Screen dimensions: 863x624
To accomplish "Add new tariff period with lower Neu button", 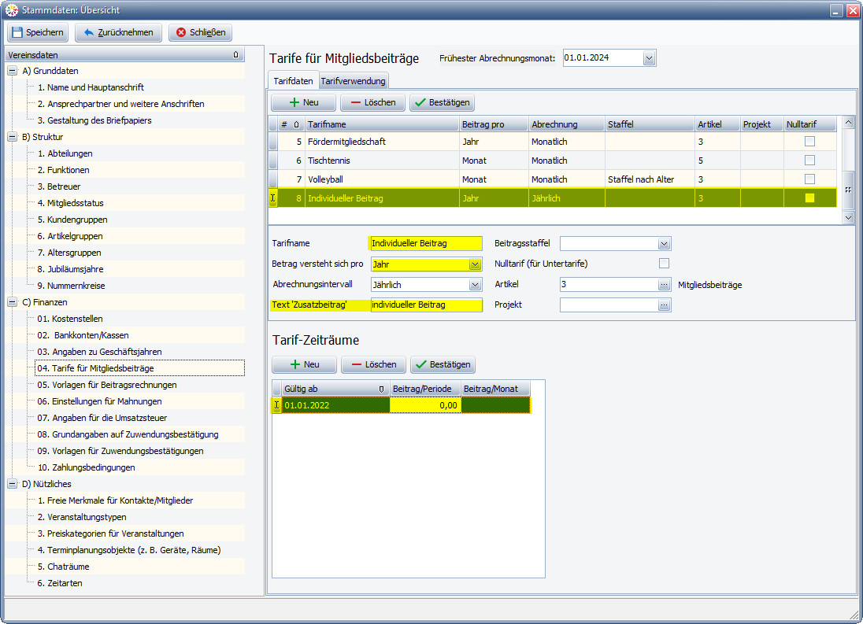I will coord(305,364).
